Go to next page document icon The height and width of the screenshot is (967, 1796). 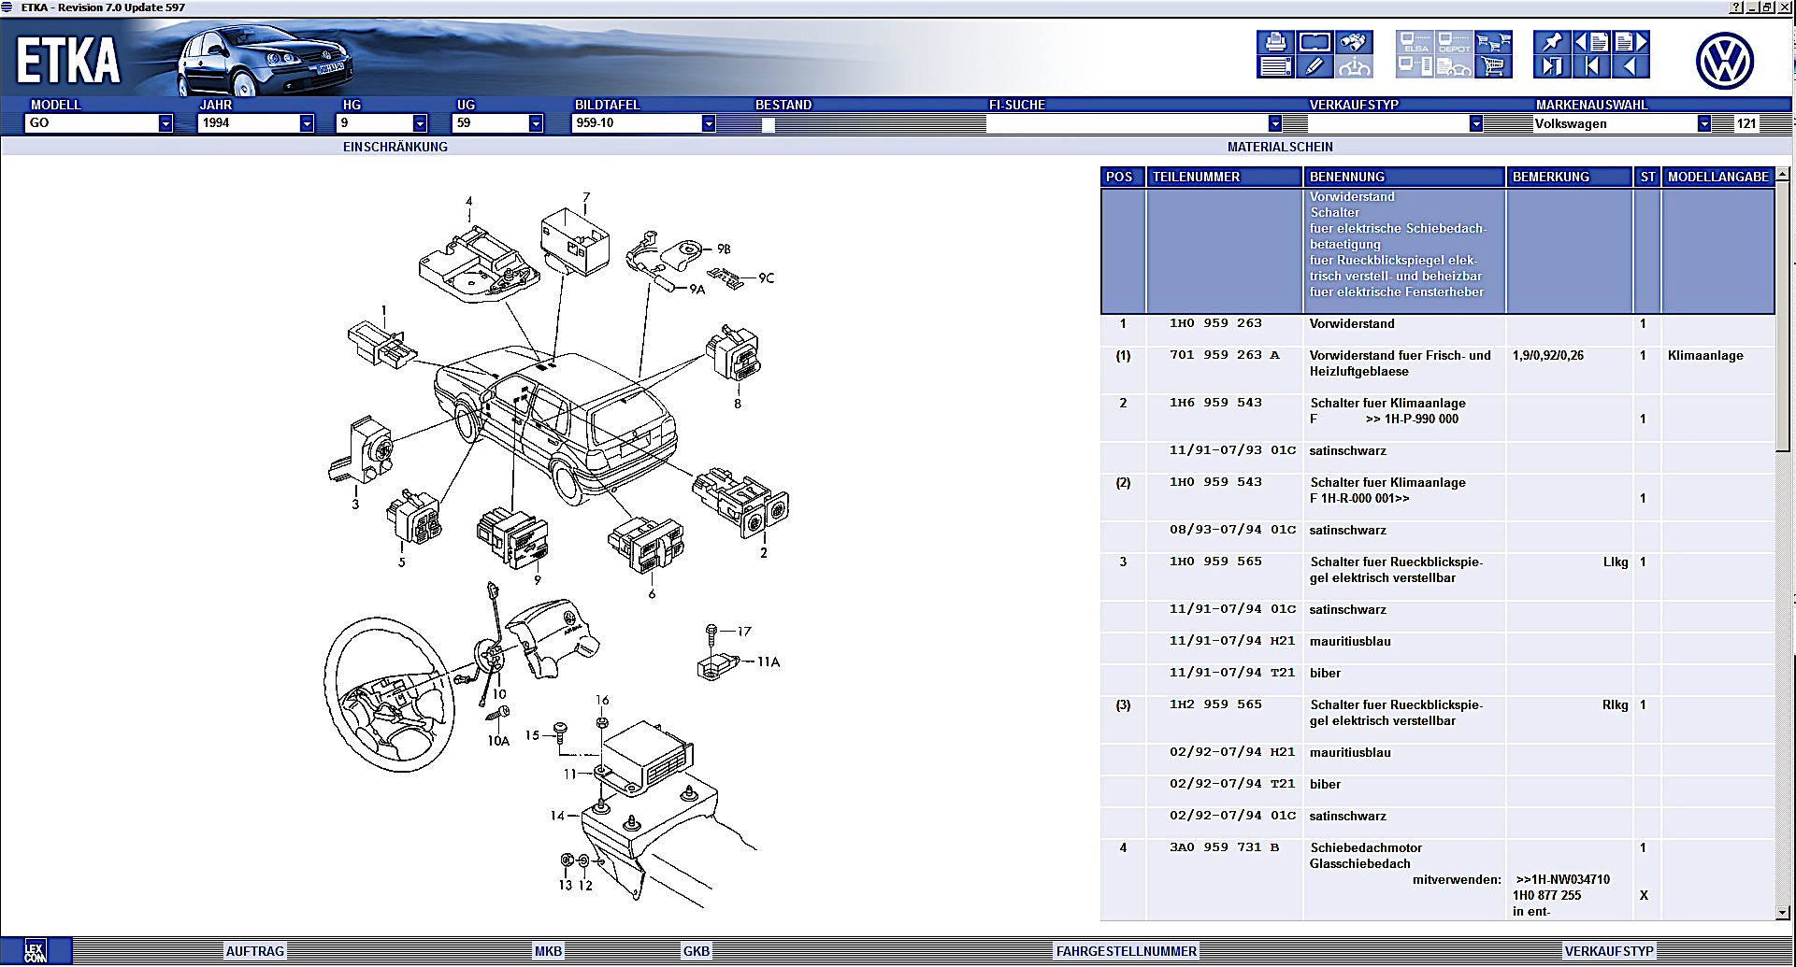click(x=1631, y=43)
